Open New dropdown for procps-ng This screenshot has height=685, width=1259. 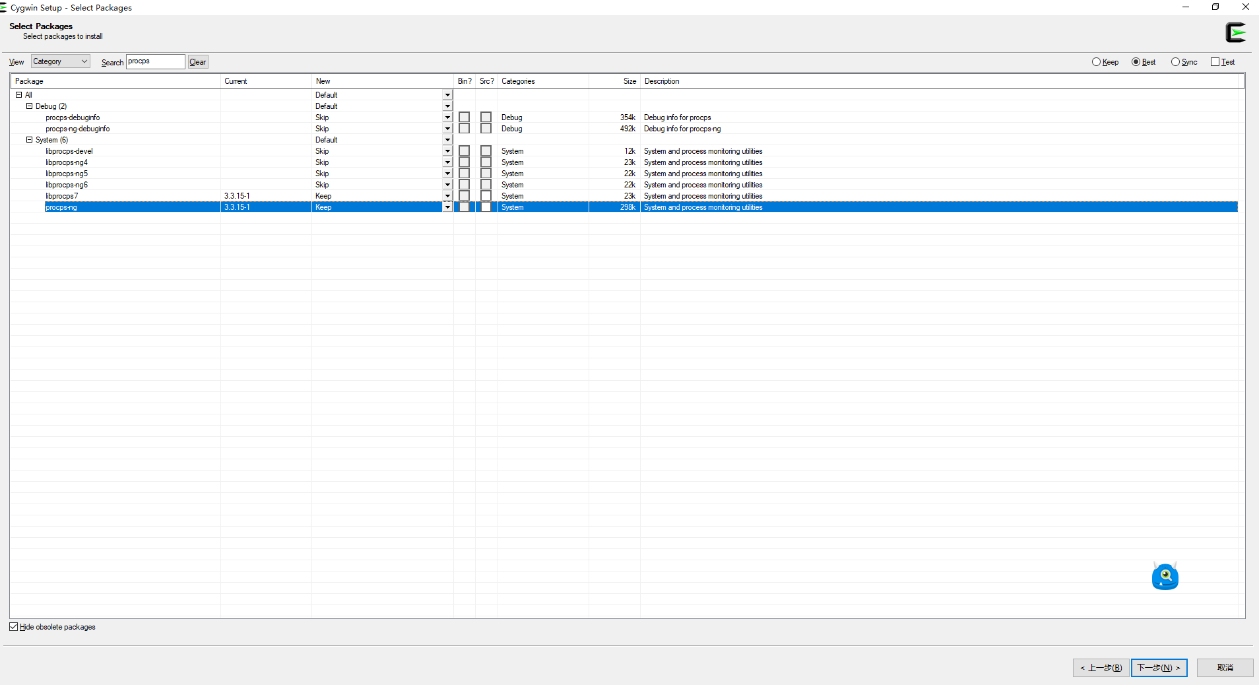point(447,207)
